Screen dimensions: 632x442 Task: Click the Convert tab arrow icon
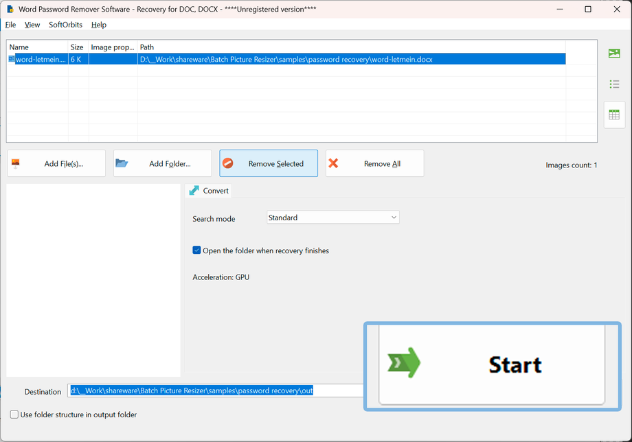(194, 190)
